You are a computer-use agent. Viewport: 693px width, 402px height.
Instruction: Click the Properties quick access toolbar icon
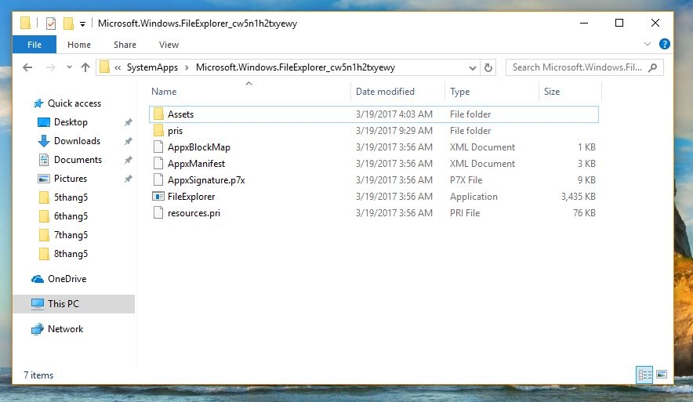click(51, 24)
